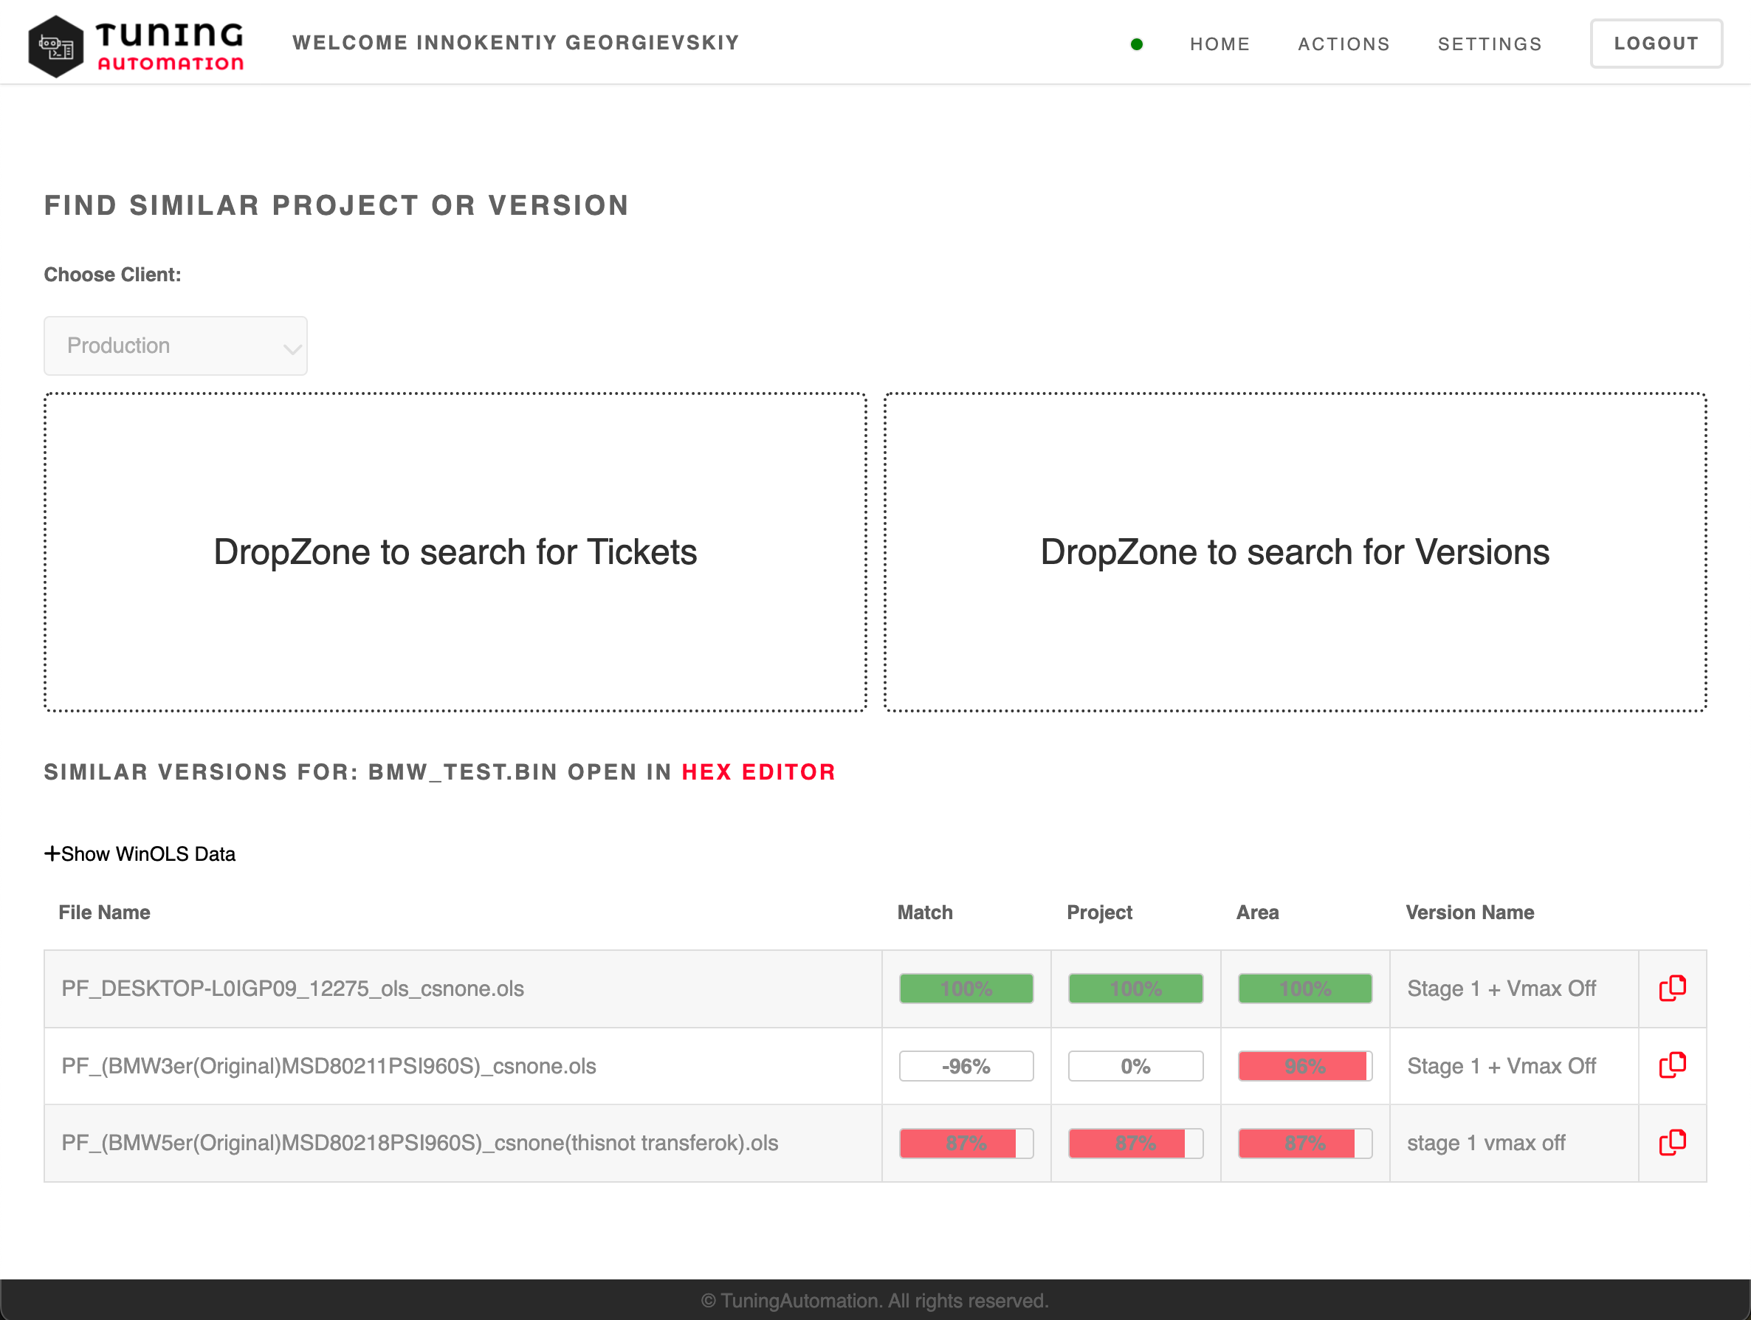Select file PF_(BMW3er(Original)MSD80211PSI960S)_csnone.ols

point(328,1066)
